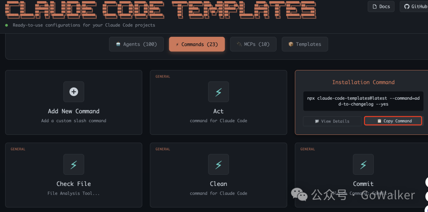Click the GENERAL label on the Commit card
428x212 pixels.
click(308, 149)
